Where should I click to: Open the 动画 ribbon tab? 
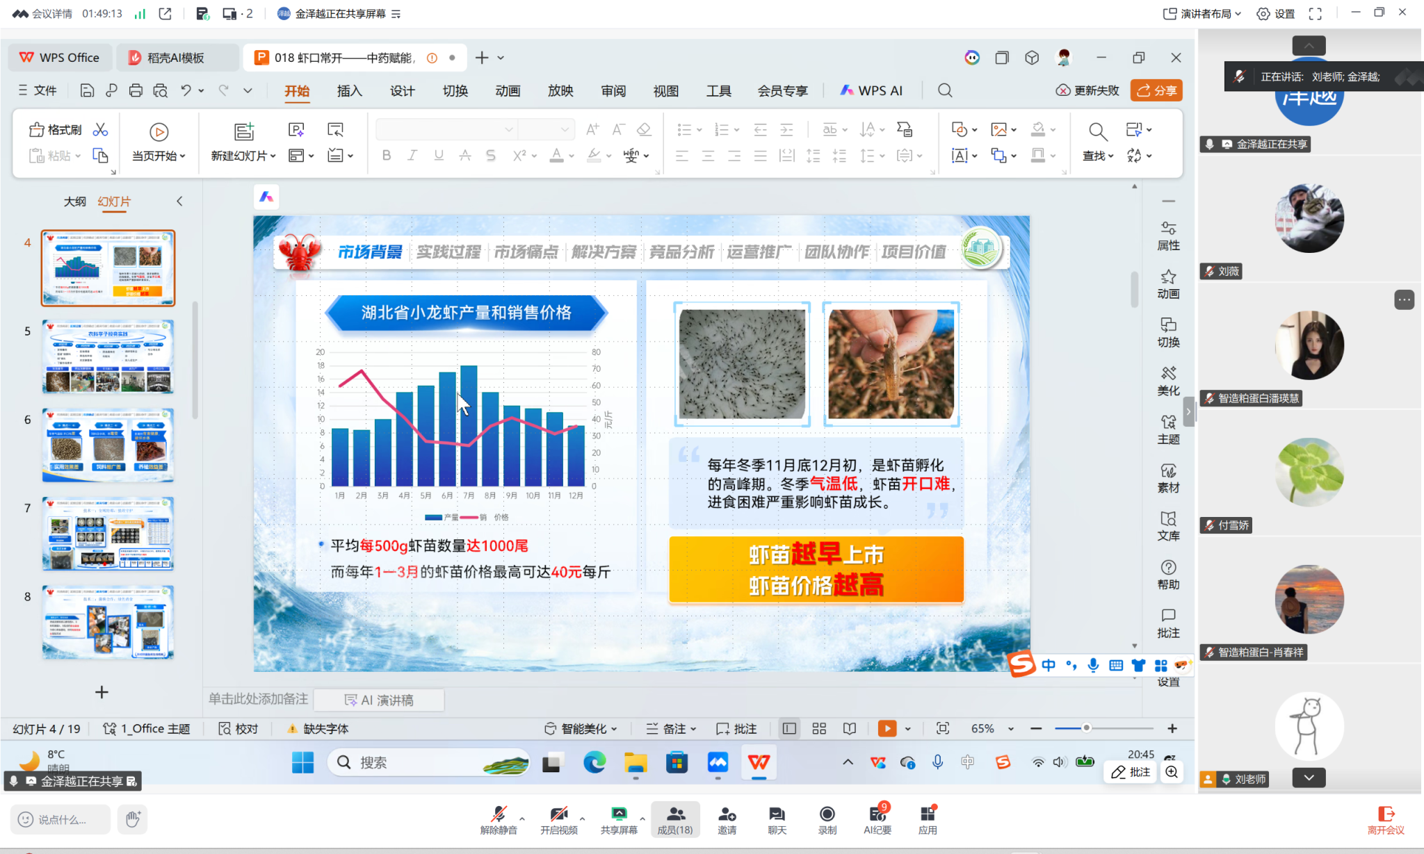click(508, 90)
